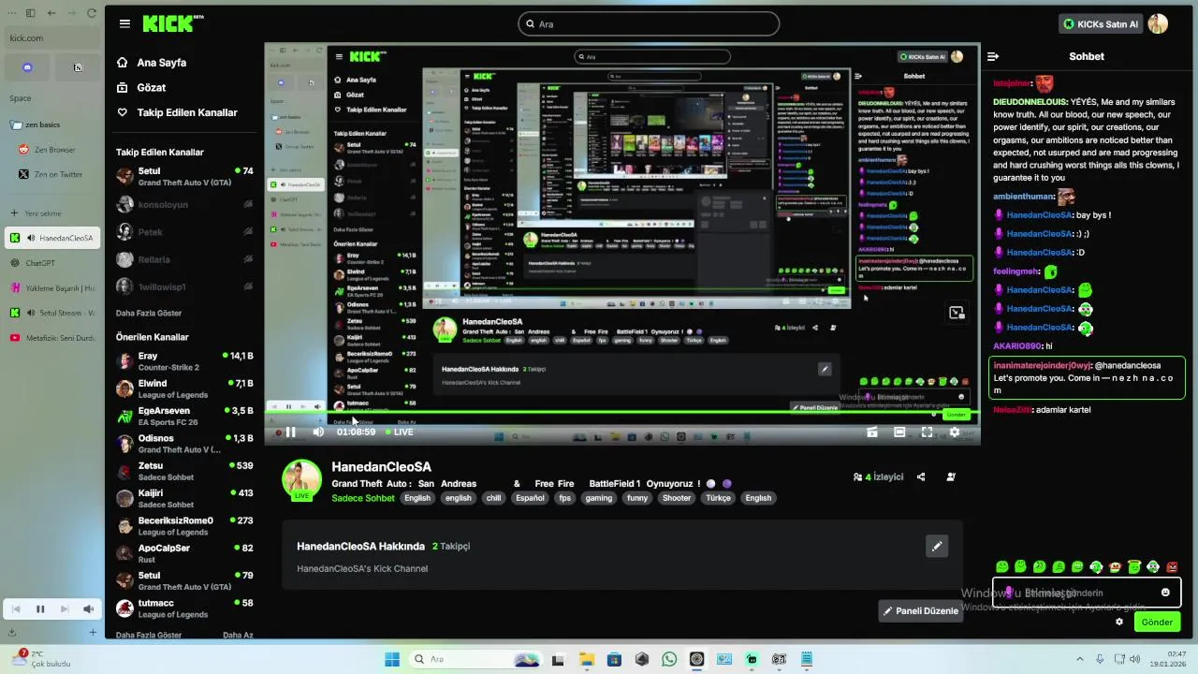
Task: Collapse the Sohbet chat panel
Action: coord(993,56)
